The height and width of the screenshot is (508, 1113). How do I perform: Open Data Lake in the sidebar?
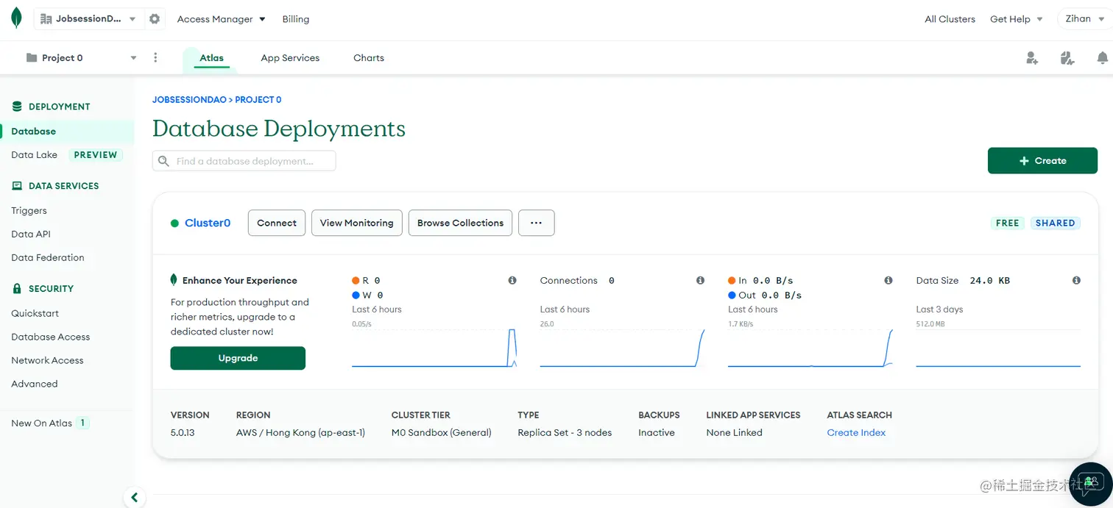point(34,155)
